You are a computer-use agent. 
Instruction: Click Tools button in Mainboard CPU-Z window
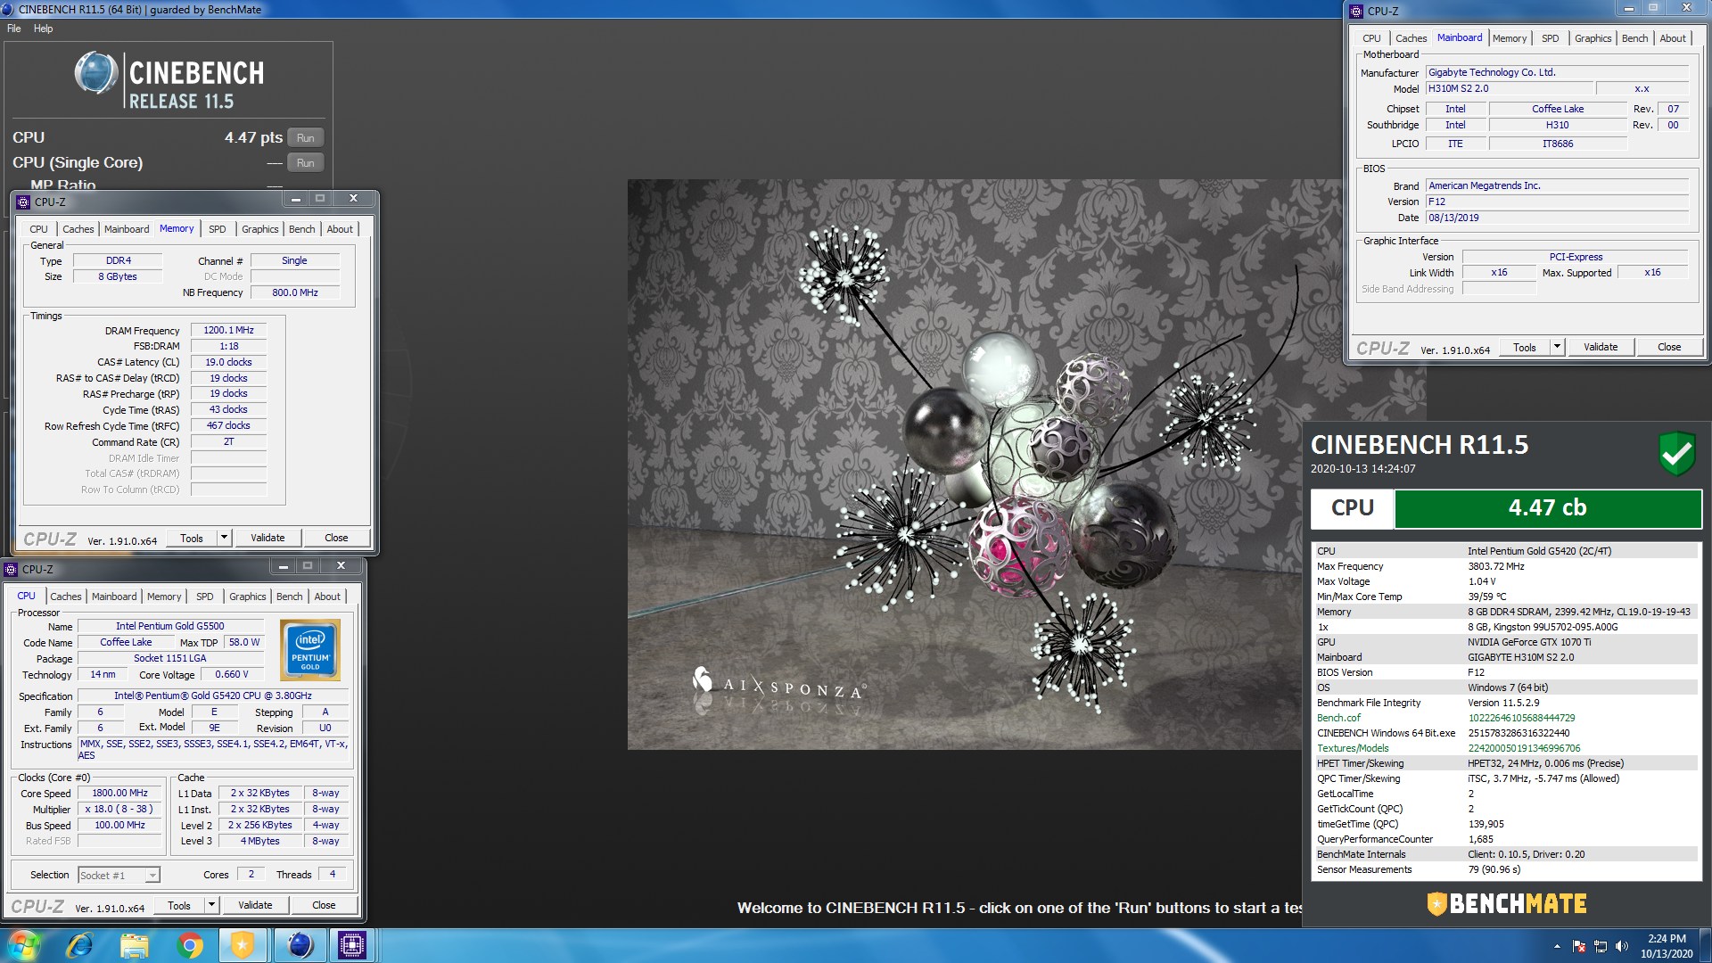coord(1525,348)
